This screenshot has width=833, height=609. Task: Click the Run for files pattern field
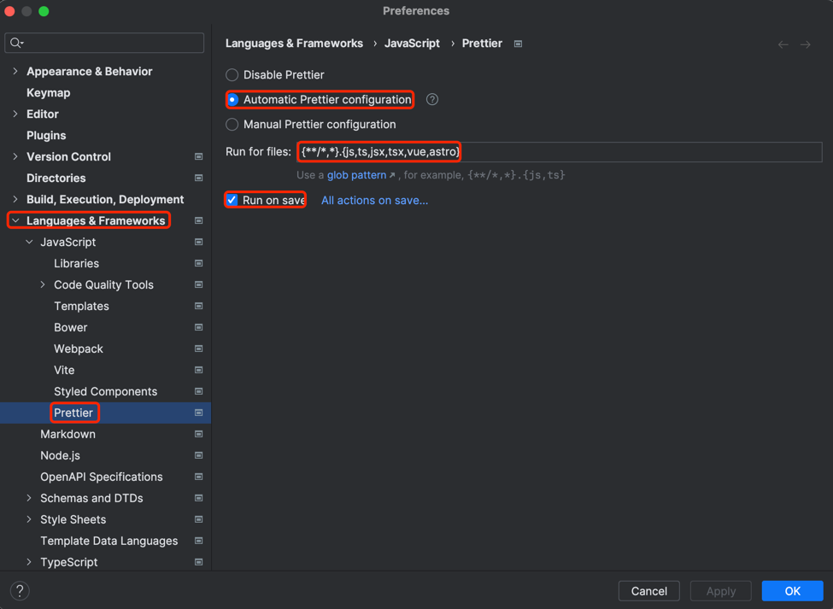[x=560, y=152]
